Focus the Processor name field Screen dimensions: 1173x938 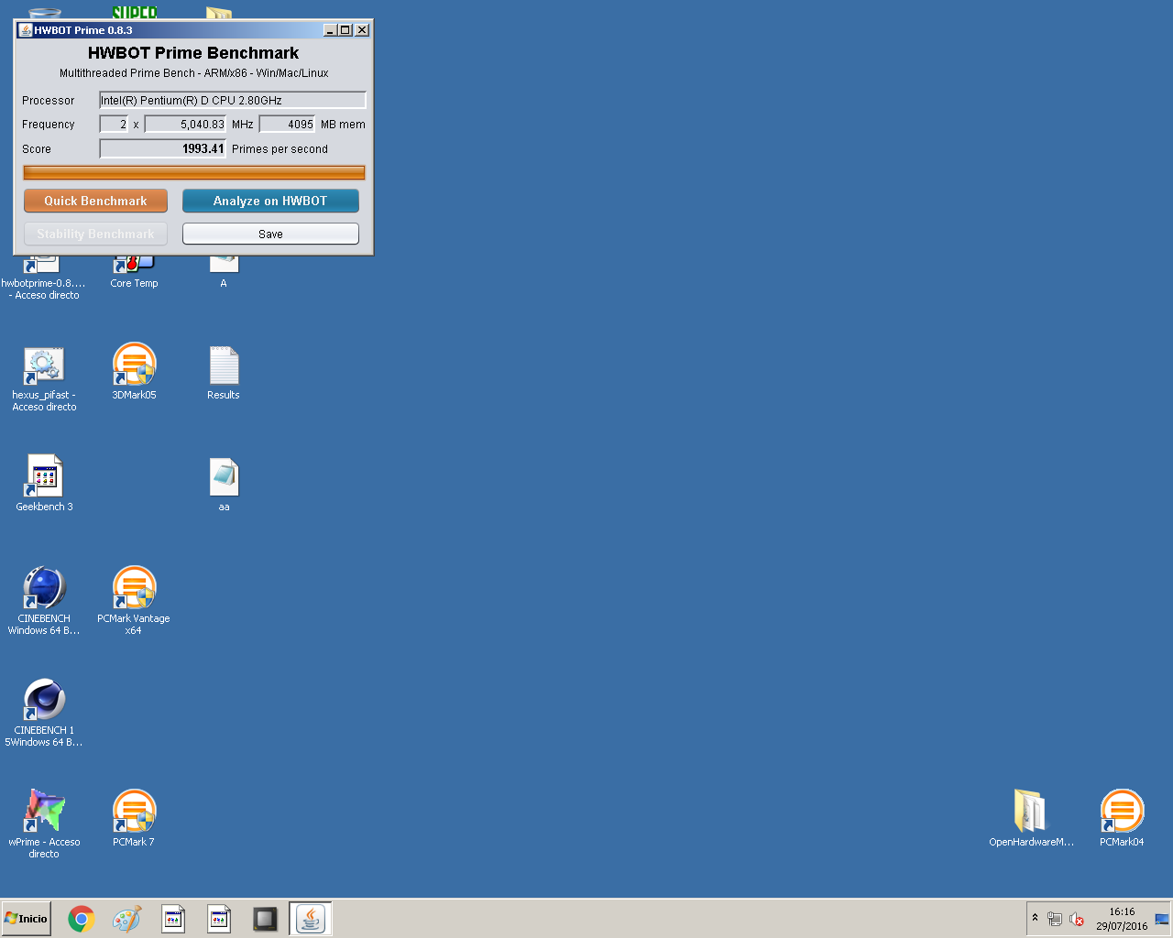coord(233,100)
